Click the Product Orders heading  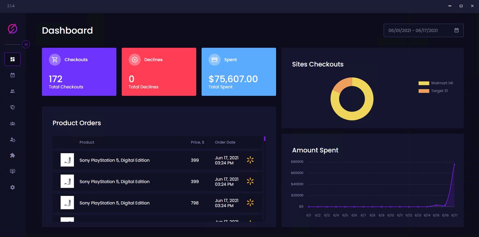coord(77,123)
